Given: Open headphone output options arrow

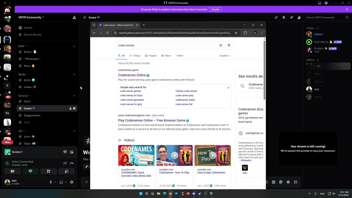Looking at the screenshot, I should [x=66, y=182].
